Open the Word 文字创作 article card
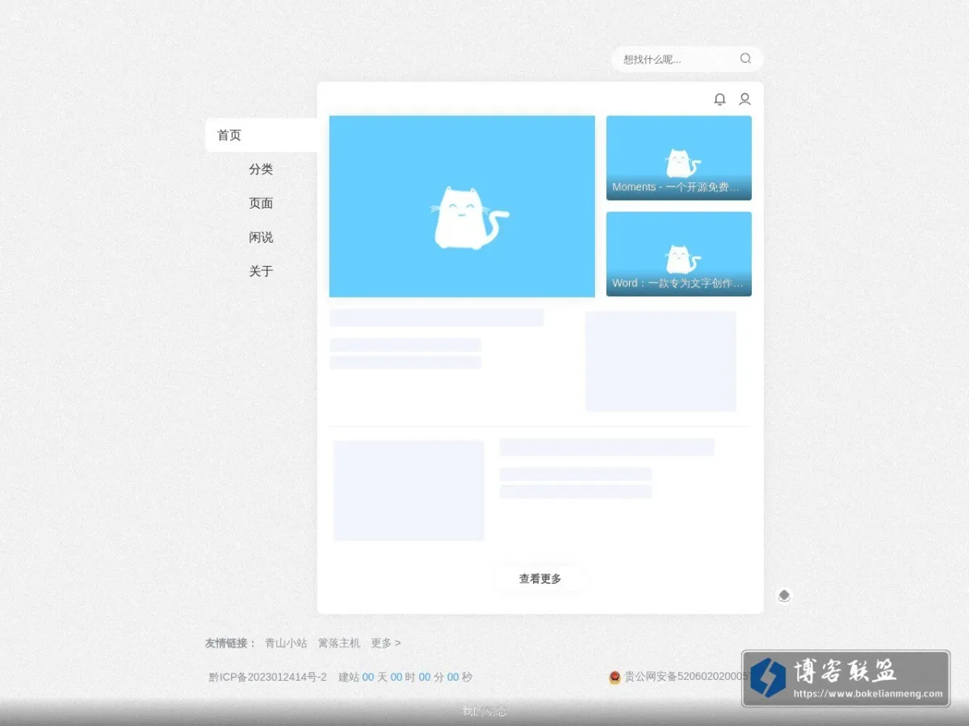 [679, 254]
